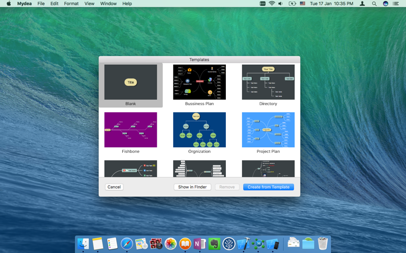Open Spotlight search magnifier
The width and height of the screenshot is (406, 253).
pos(374,4)
